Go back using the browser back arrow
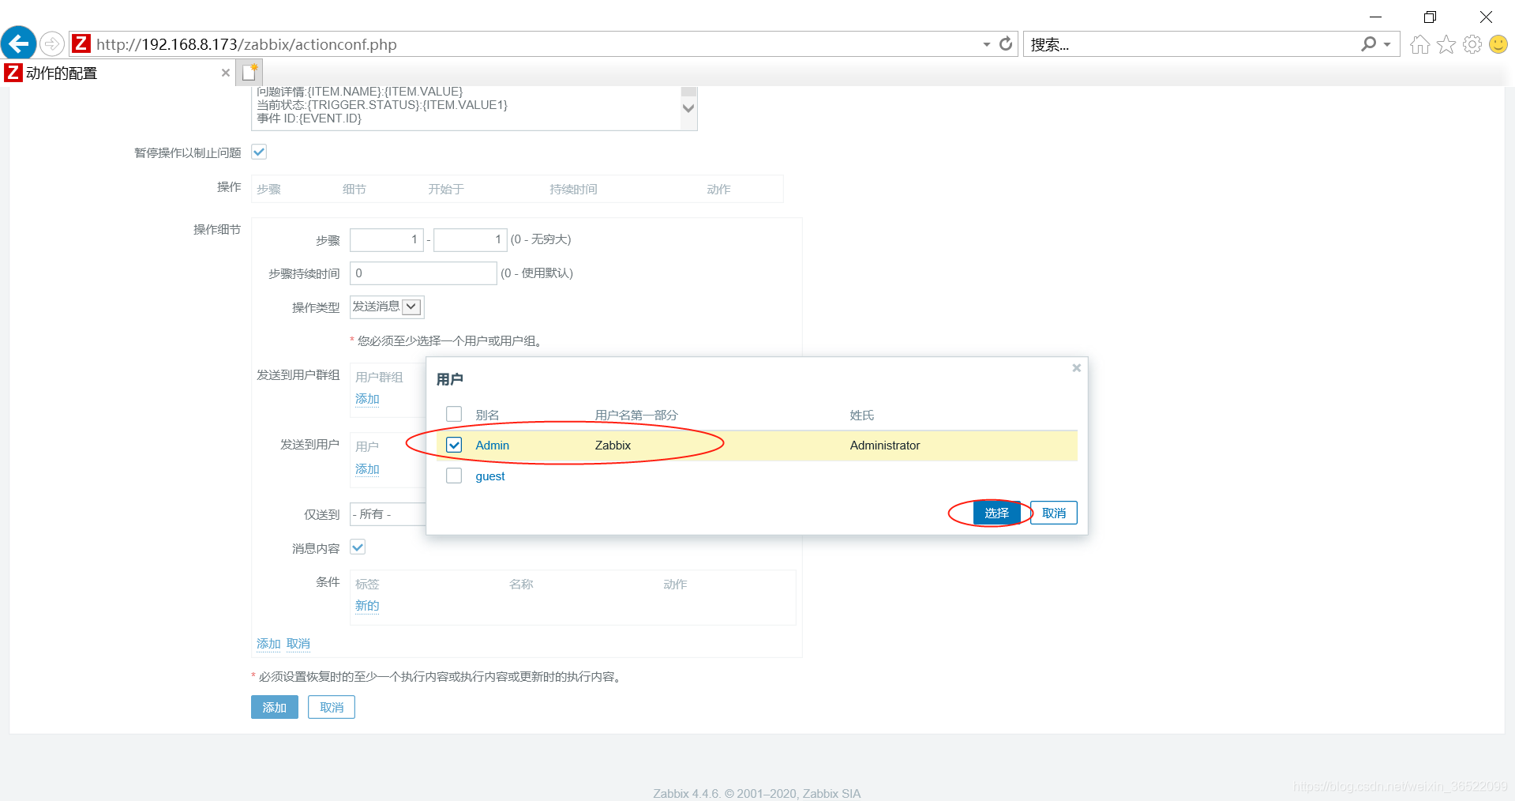1515x801 pixels. [18, 43]
